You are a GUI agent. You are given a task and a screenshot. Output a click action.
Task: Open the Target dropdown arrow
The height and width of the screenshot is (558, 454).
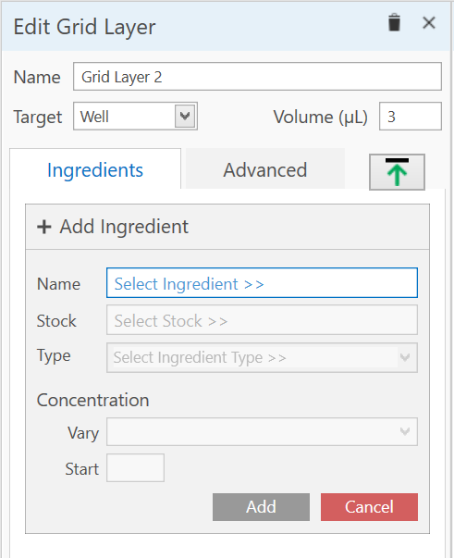185,116
